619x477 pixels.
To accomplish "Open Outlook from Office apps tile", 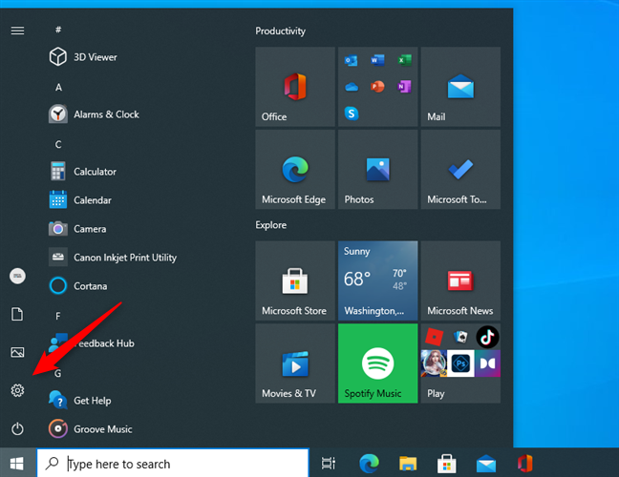I will click(x=351, y=60).
